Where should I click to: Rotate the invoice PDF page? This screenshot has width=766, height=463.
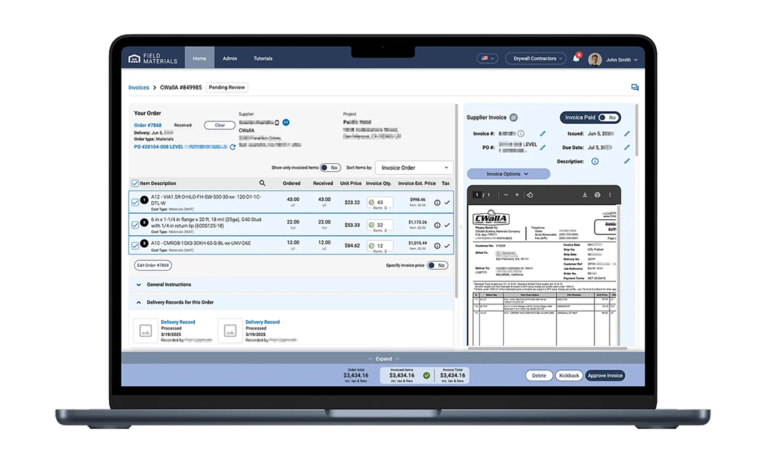pyautogui.click(x=530, y=195)
